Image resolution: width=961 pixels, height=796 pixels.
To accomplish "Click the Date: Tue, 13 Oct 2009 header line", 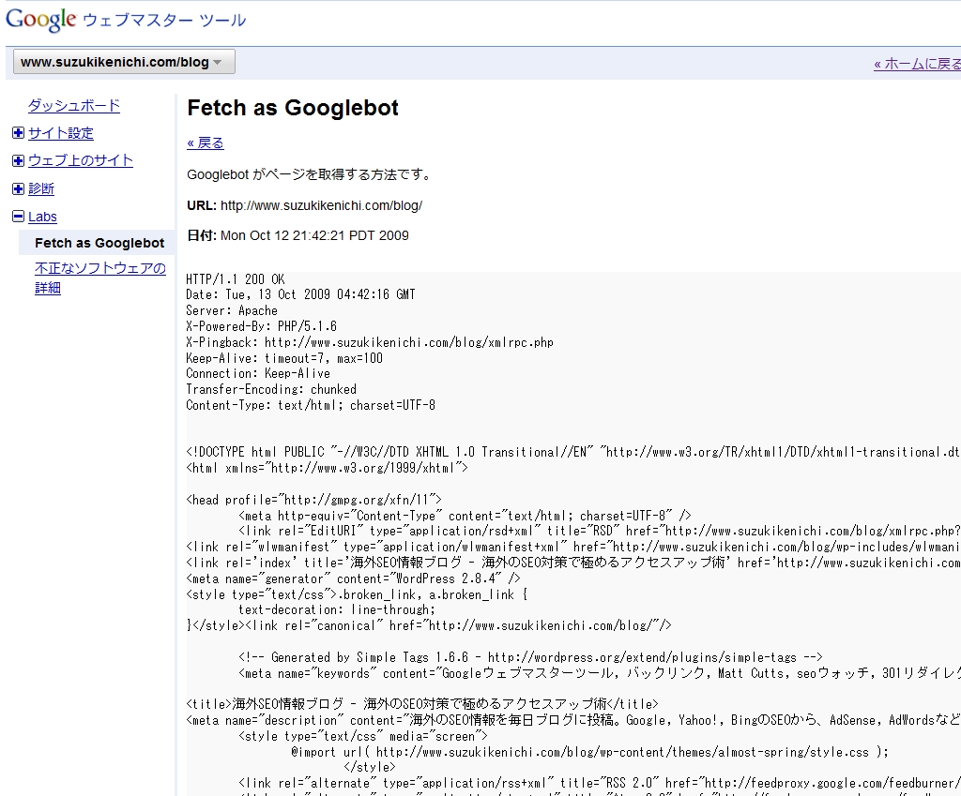I will pyautogui.click(x=301, y=294).
